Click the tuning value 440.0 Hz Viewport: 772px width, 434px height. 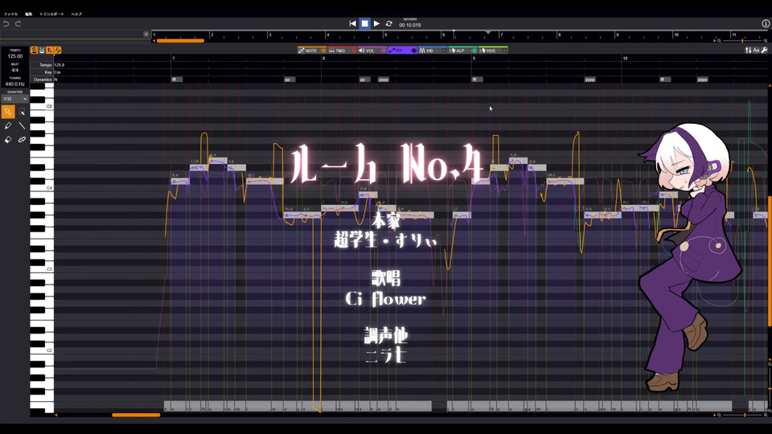(14, 84)
